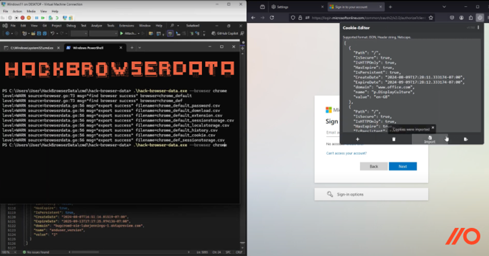The width and height of the screenshot is (489, 256).
Task: Click the Visual Studio undo icon
Action: click(x=52, y=33)
